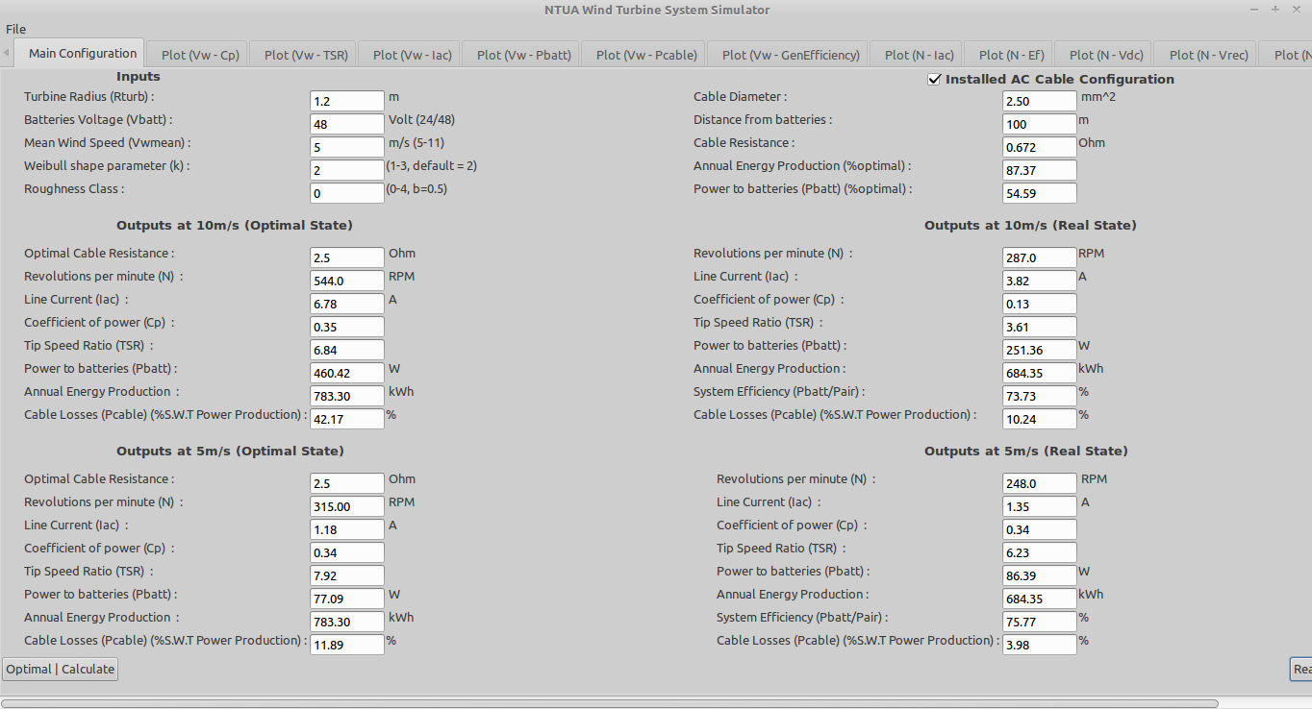
Task: Click the Turbine Radius input field
Action: pos(347,101)
